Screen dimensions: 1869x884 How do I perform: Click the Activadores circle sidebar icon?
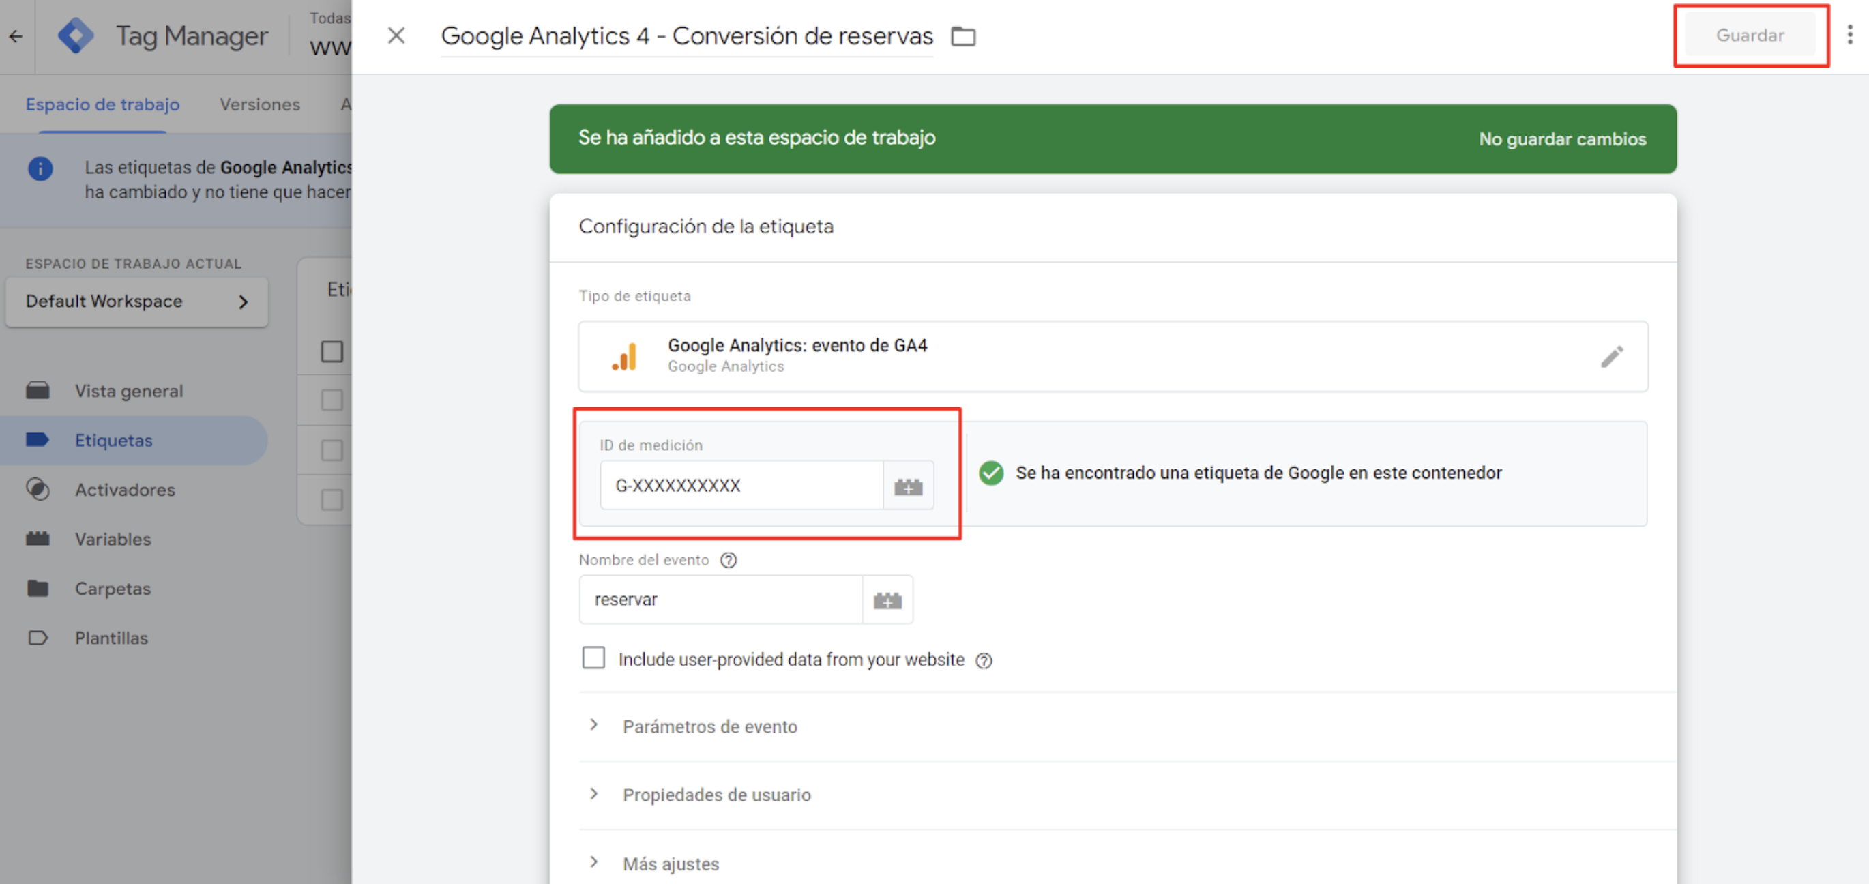pos(38,489)
